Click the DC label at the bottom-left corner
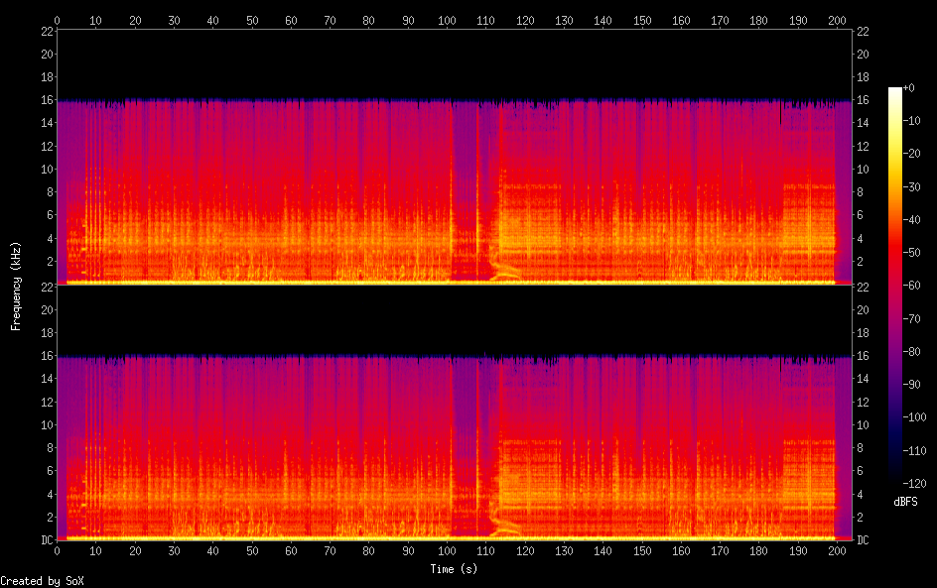Viewport: 937px width, 588px height. (45, 540)
